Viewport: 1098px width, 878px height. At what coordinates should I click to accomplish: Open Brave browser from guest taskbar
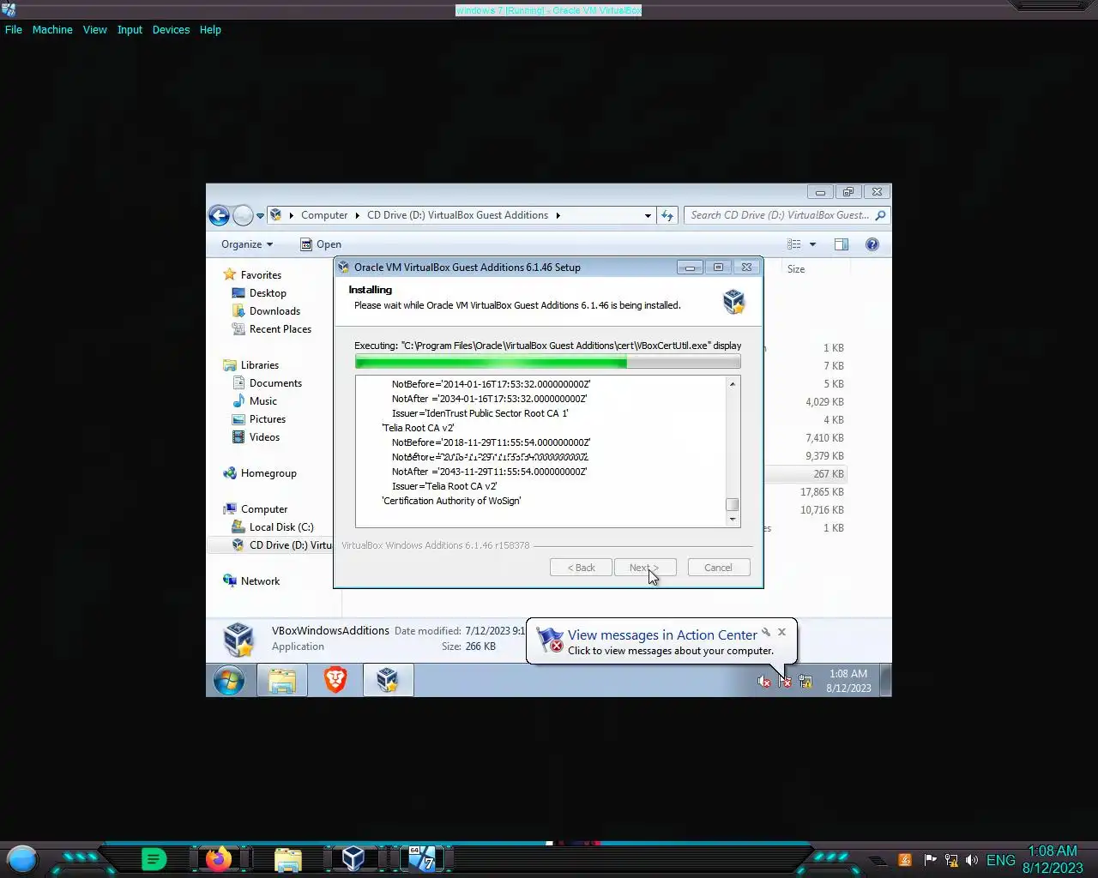click(335, 680)
